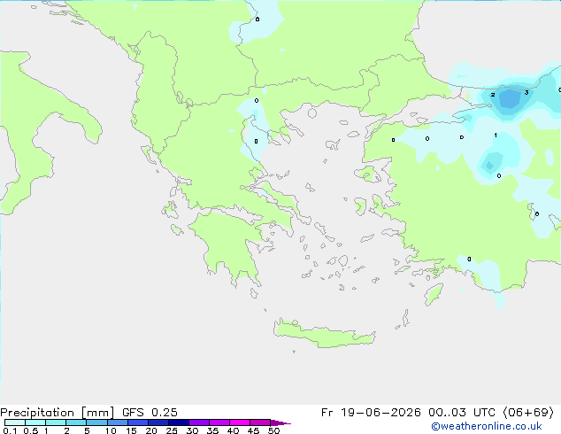
Task: Click the dark navy swatch between 25 and 30
Action: point(179,422)
